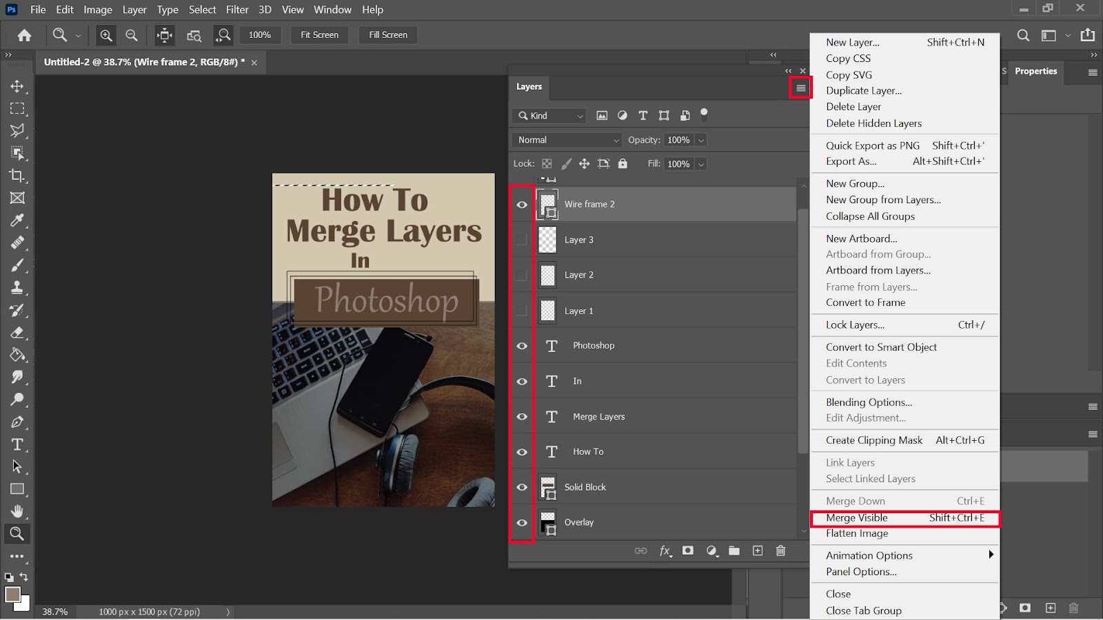This screenshot has width=1103, height=620.
Task: Click the delete layer trash icon
Action: (x=780, y=550)
